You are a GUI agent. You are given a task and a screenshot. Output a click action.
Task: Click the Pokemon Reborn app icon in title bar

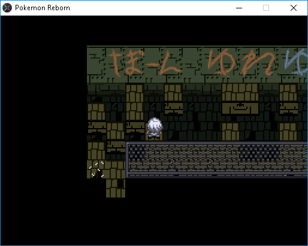click(x=7, y=8)
